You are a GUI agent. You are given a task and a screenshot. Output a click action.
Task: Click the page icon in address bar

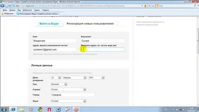14,6
